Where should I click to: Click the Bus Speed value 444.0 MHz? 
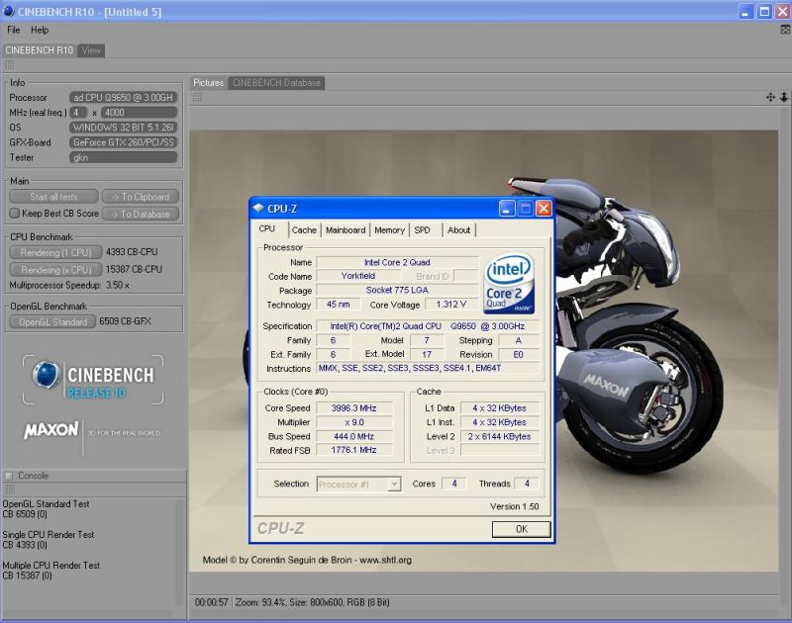(x=354, y=436)
